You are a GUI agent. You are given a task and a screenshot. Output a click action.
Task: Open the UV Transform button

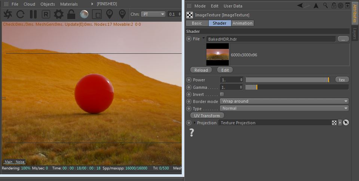[207, 116]
